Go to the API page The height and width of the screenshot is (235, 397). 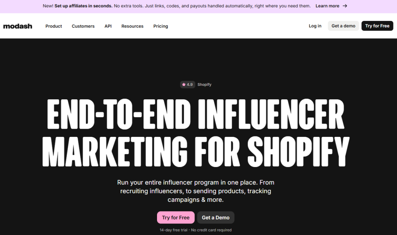pos(108,26)
